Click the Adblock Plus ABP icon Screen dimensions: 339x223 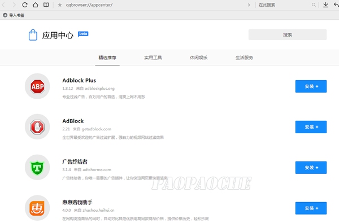(x=37, y=86)
